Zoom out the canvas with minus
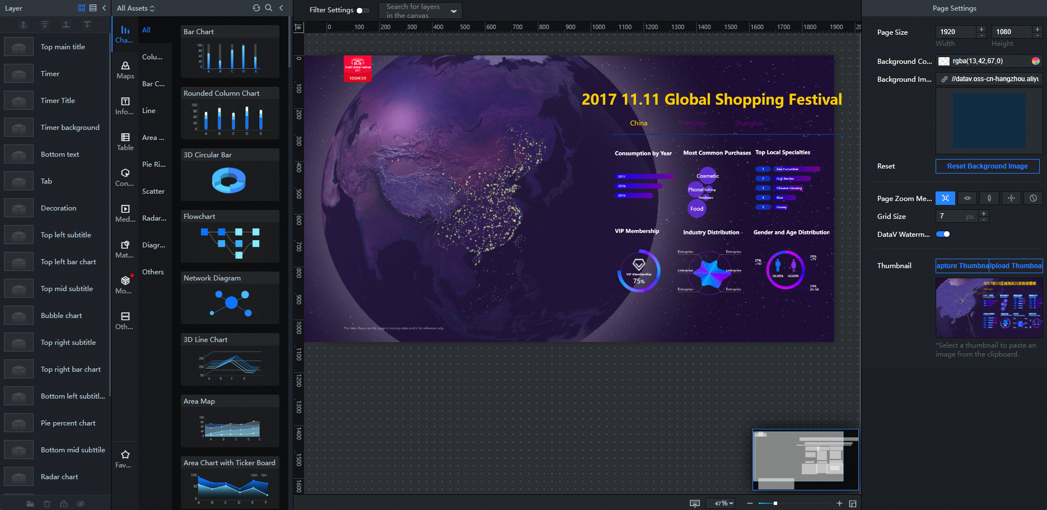Viewport: 1047px width, 510px height. (750, 503)
